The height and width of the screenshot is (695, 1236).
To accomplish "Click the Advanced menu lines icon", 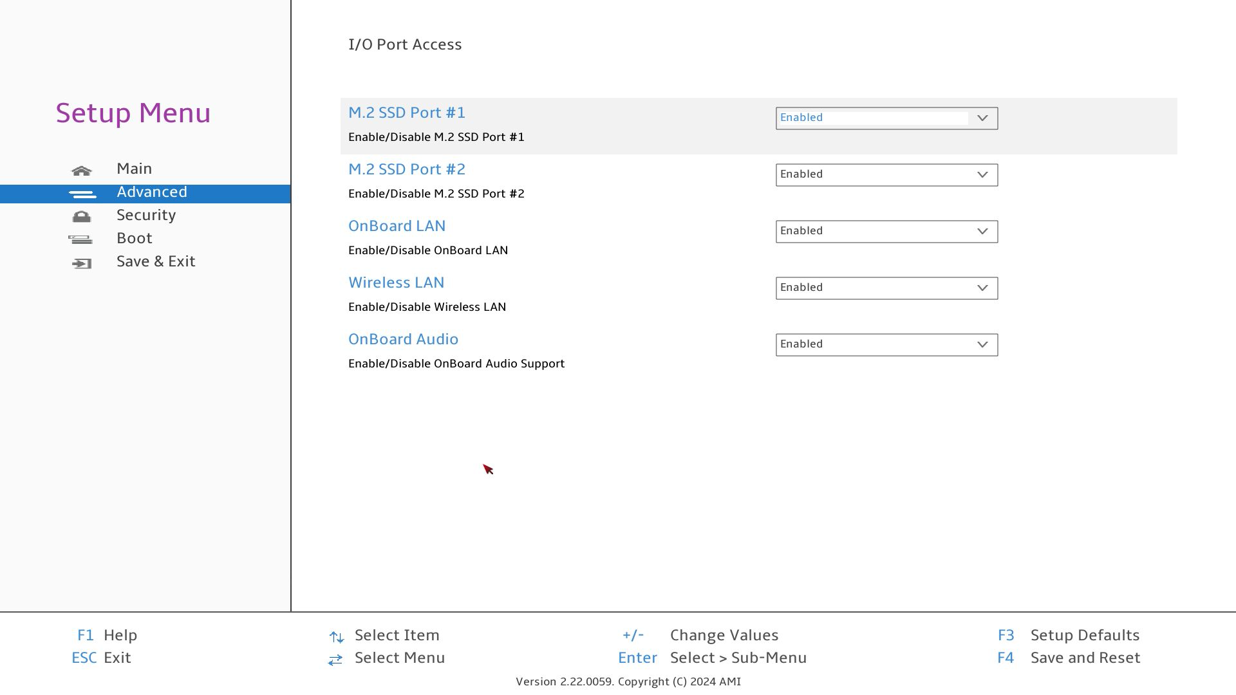I will (82, 194).
